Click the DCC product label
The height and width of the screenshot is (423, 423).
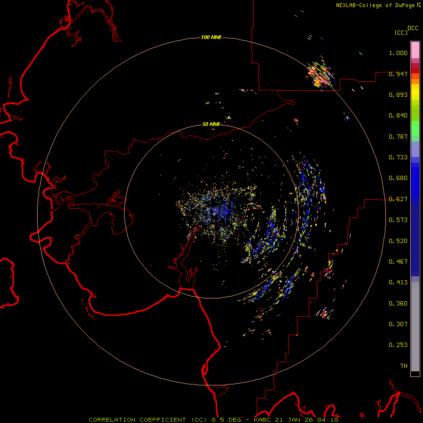click(413, 28)
